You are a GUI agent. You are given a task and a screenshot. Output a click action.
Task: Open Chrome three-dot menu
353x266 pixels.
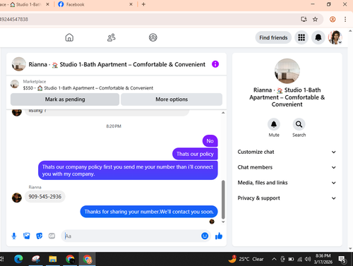345,19
